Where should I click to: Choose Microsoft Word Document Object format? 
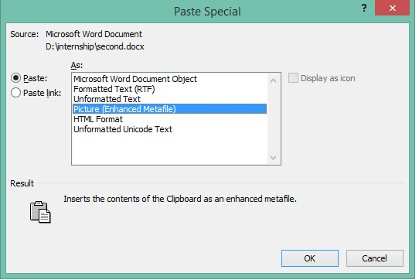pyautogui.click(x=135, y=79)
